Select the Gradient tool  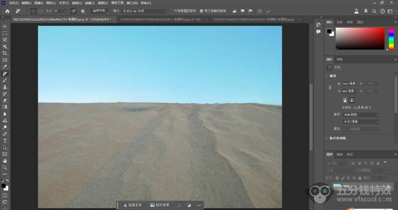click(5, 107)
